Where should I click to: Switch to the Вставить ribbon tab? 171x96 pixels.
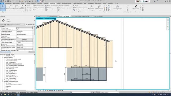pos(46,3)
